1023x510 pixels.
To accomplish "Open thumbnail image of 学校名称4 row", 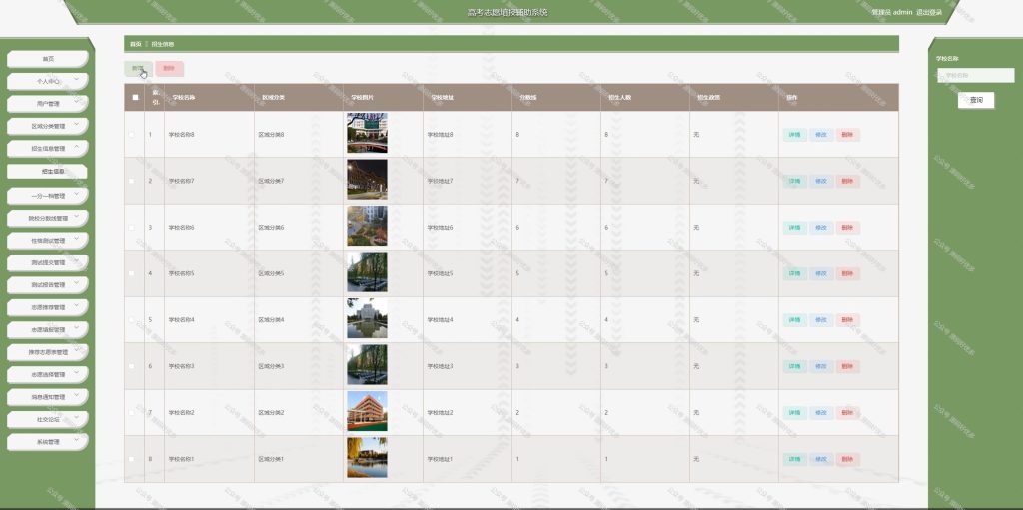I will [x=367, y=319].
